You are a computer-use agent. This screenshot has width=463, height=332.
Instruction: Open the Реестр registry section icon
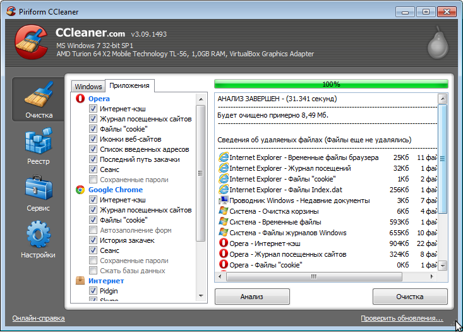pos(39,141)
